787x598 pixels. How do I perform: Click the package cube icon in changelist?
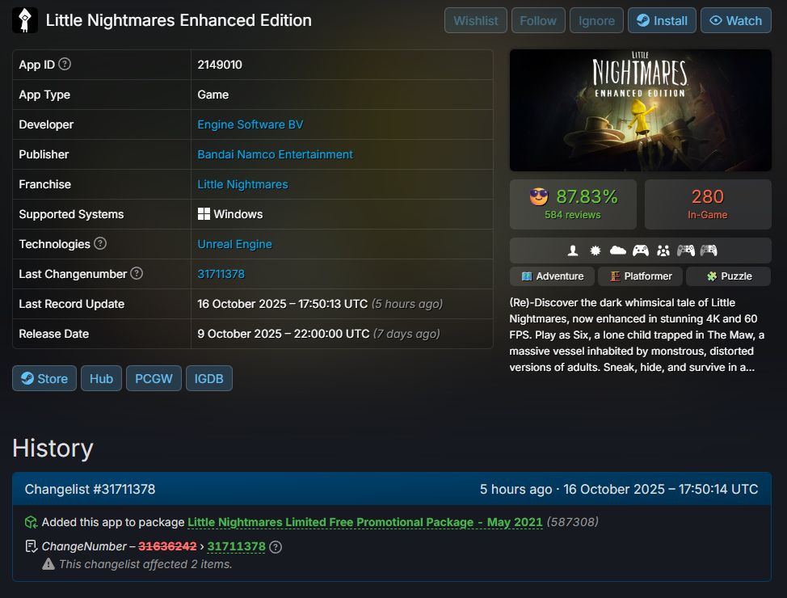32,522
